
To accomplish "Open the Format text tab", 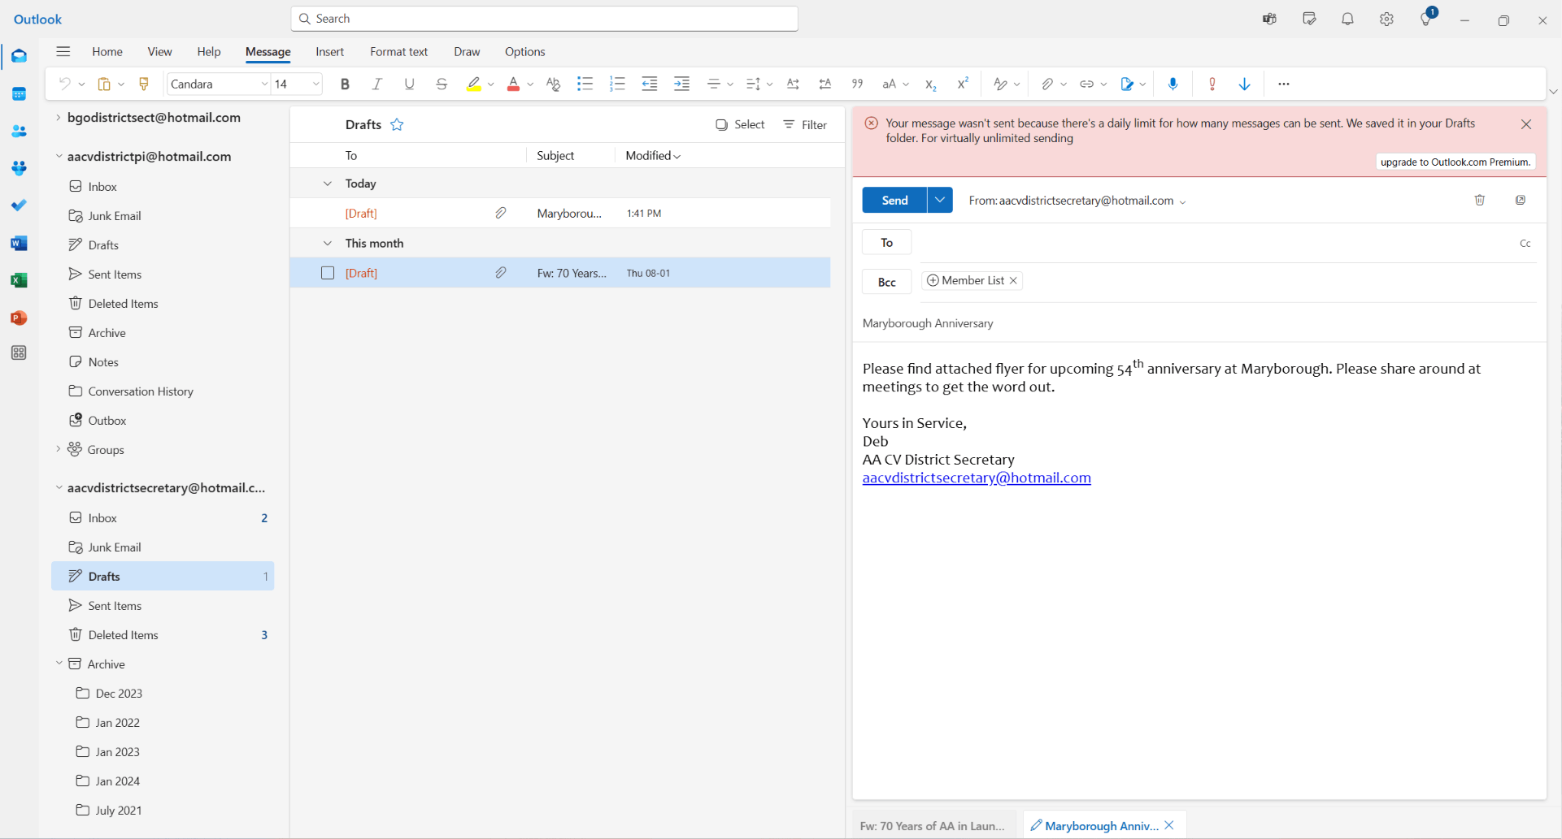I will pyautogui.click(x=398, y=52).
